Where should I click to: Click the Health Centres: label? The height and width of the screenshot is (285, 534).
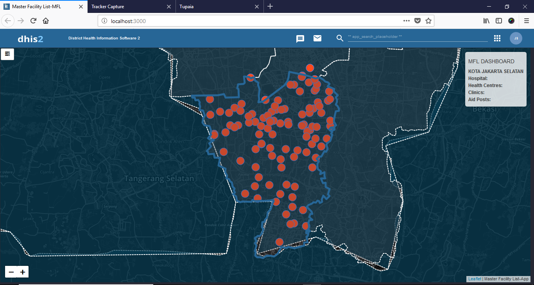pos(485,85)
